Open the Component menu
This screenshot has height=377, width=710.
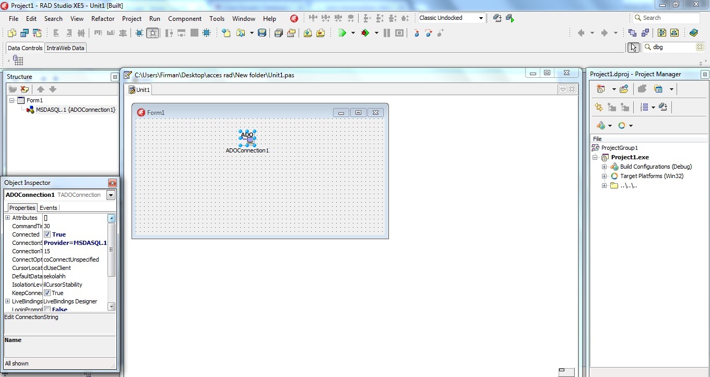pos(185,18)
